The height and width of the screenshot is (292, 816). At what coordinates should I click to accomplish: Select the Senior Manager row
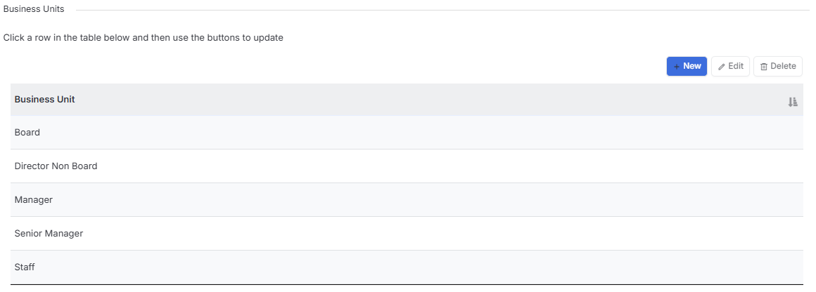click(407, 233)
